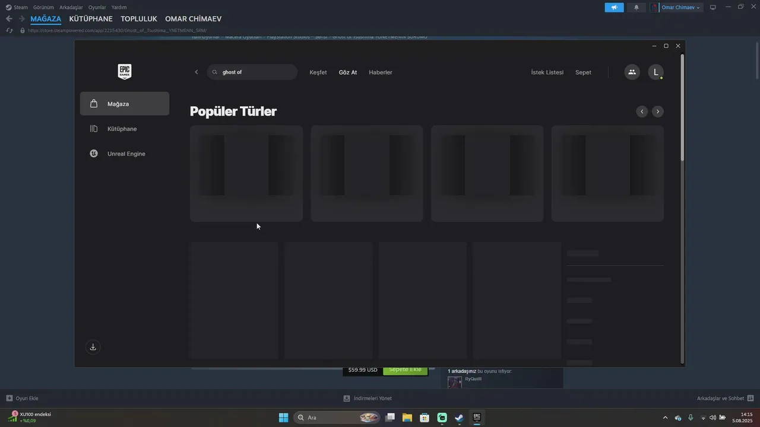Click the Epic Games logo in launcher sidebar

pos(124,72)
